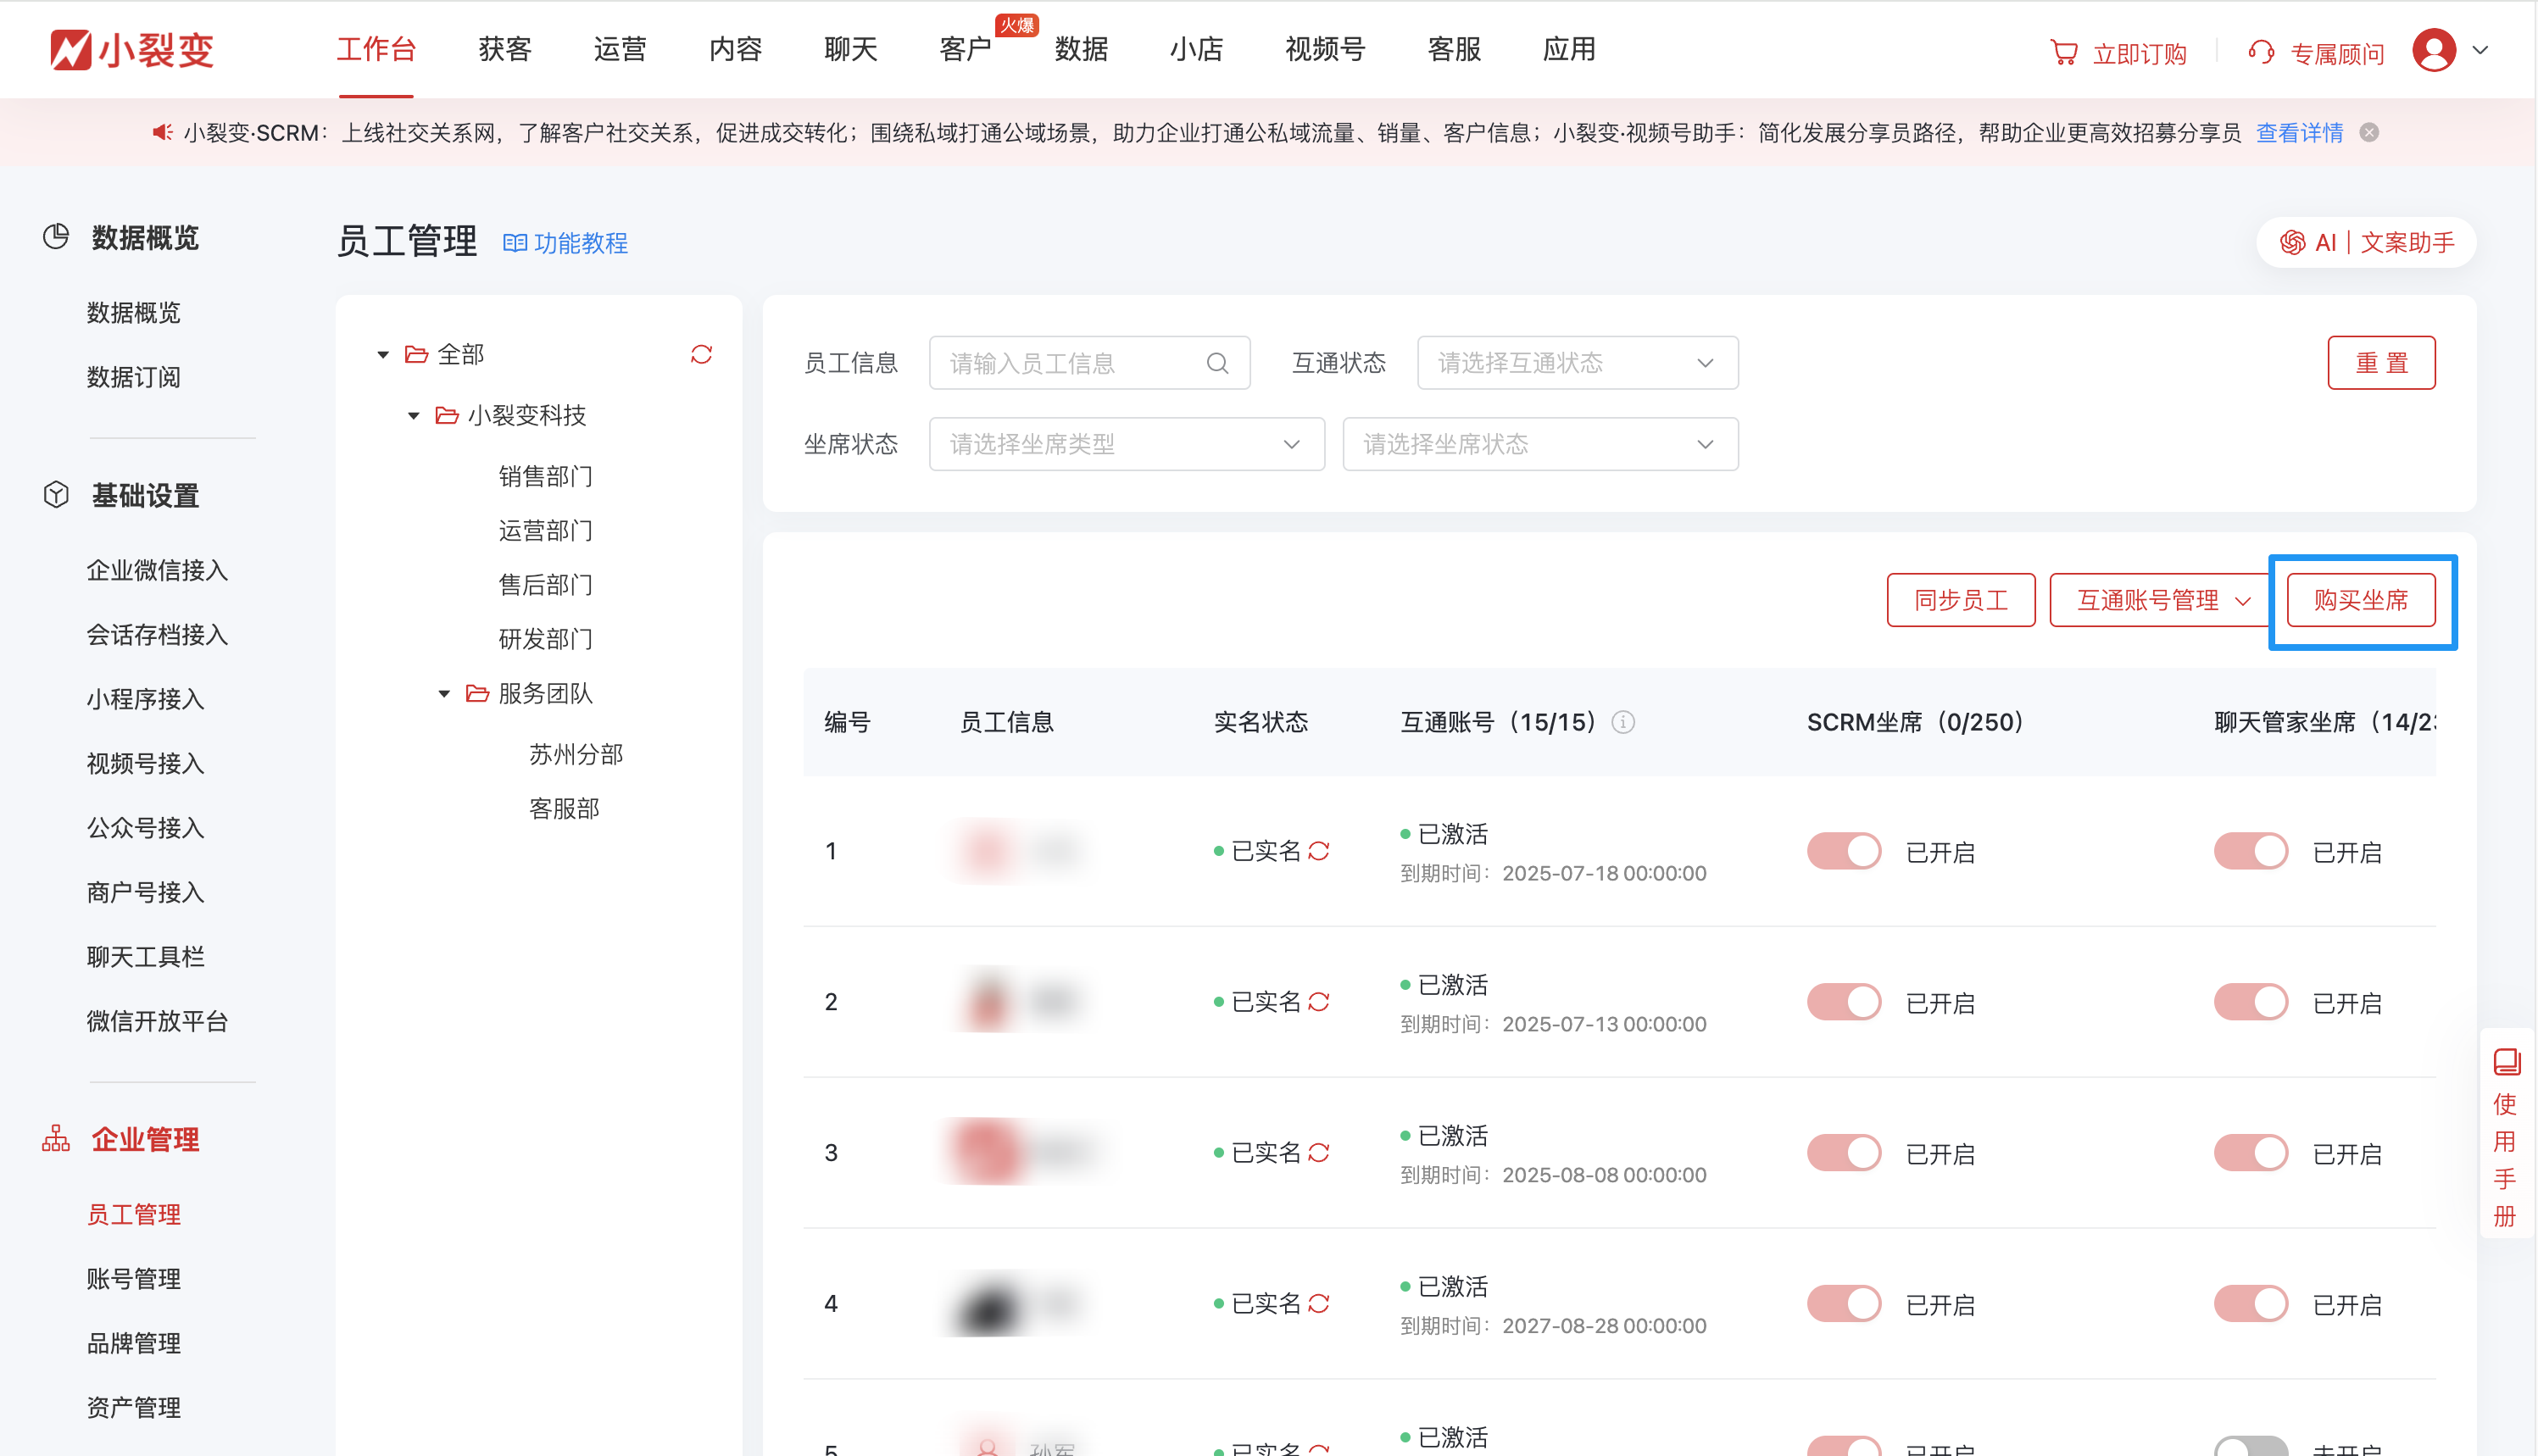This screenshot has width=2538, height=1456.
Task: Toggle SCRM坐席 switch for row 4
Action: coord(1844,1304)
